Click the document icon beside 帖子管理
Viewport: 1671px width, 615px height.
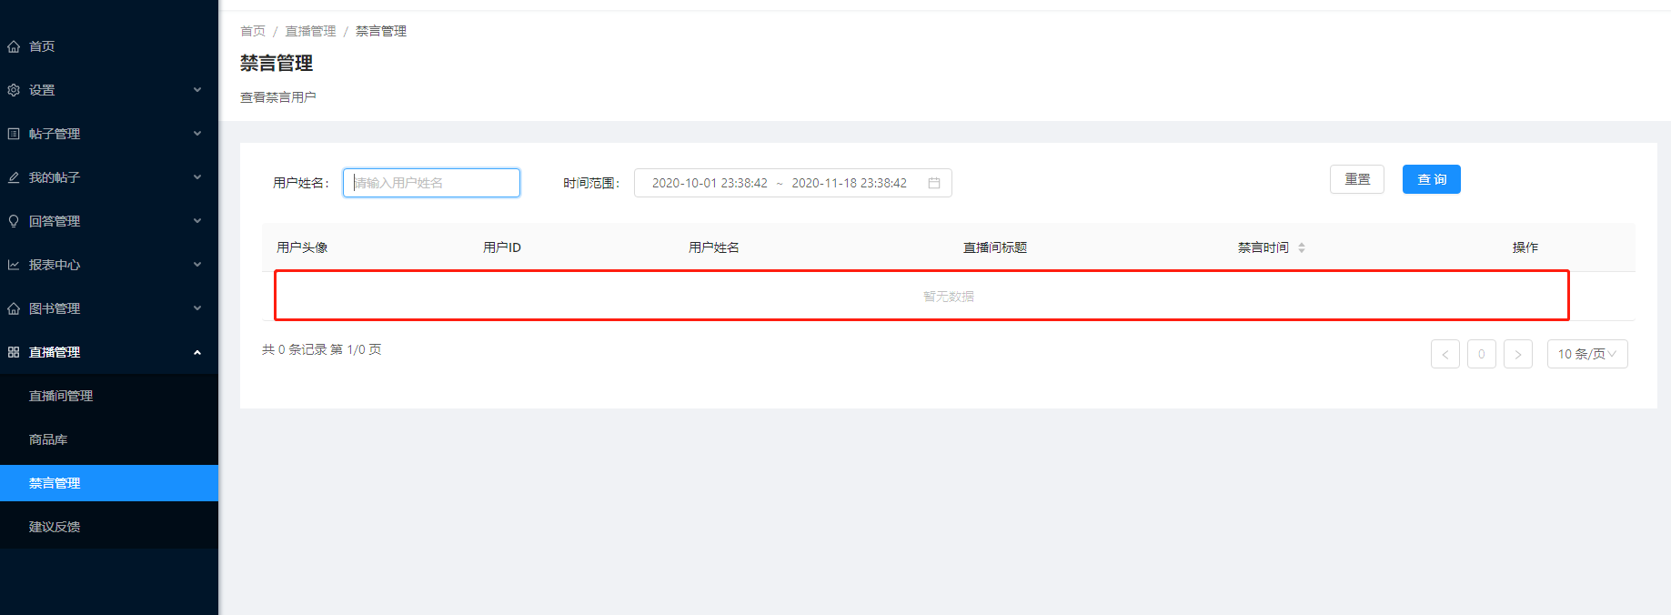click(14, 134)
